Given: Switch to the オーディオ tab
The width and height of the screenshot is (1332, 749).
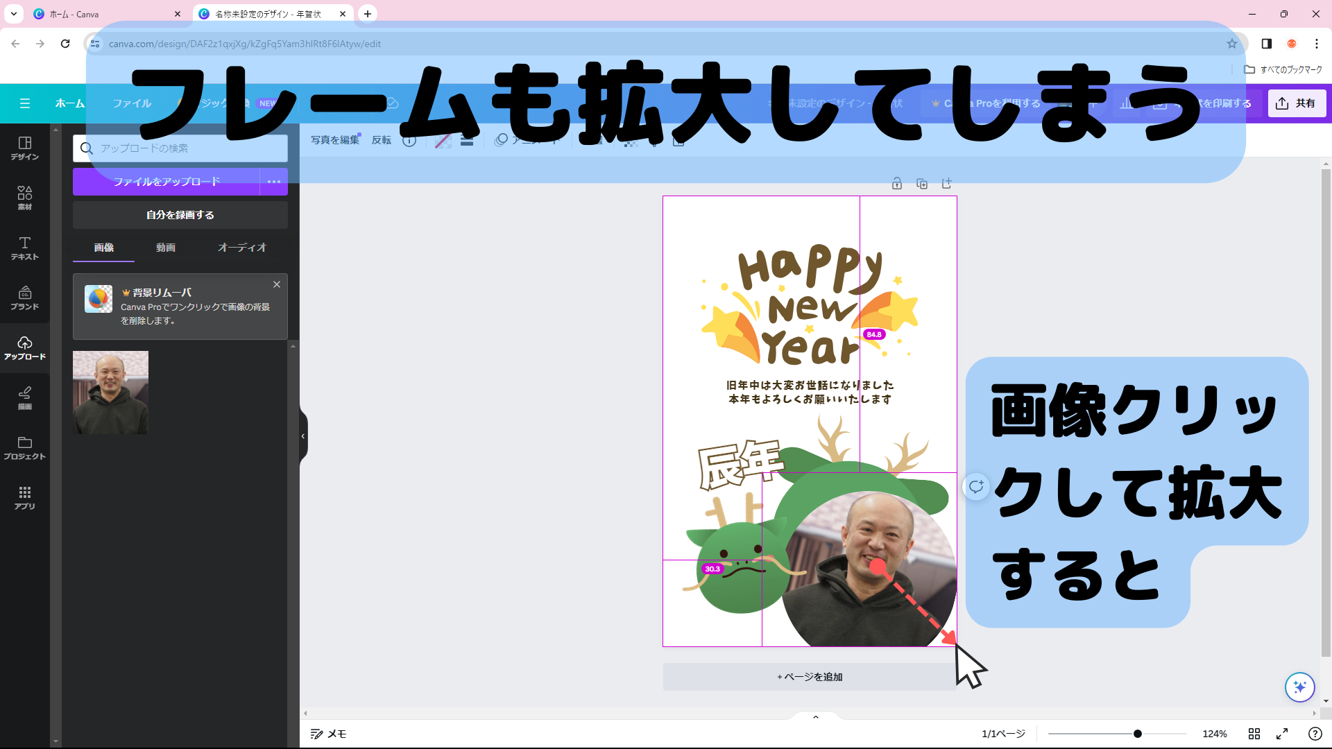Looking at the screenshot, I should 241,248.
